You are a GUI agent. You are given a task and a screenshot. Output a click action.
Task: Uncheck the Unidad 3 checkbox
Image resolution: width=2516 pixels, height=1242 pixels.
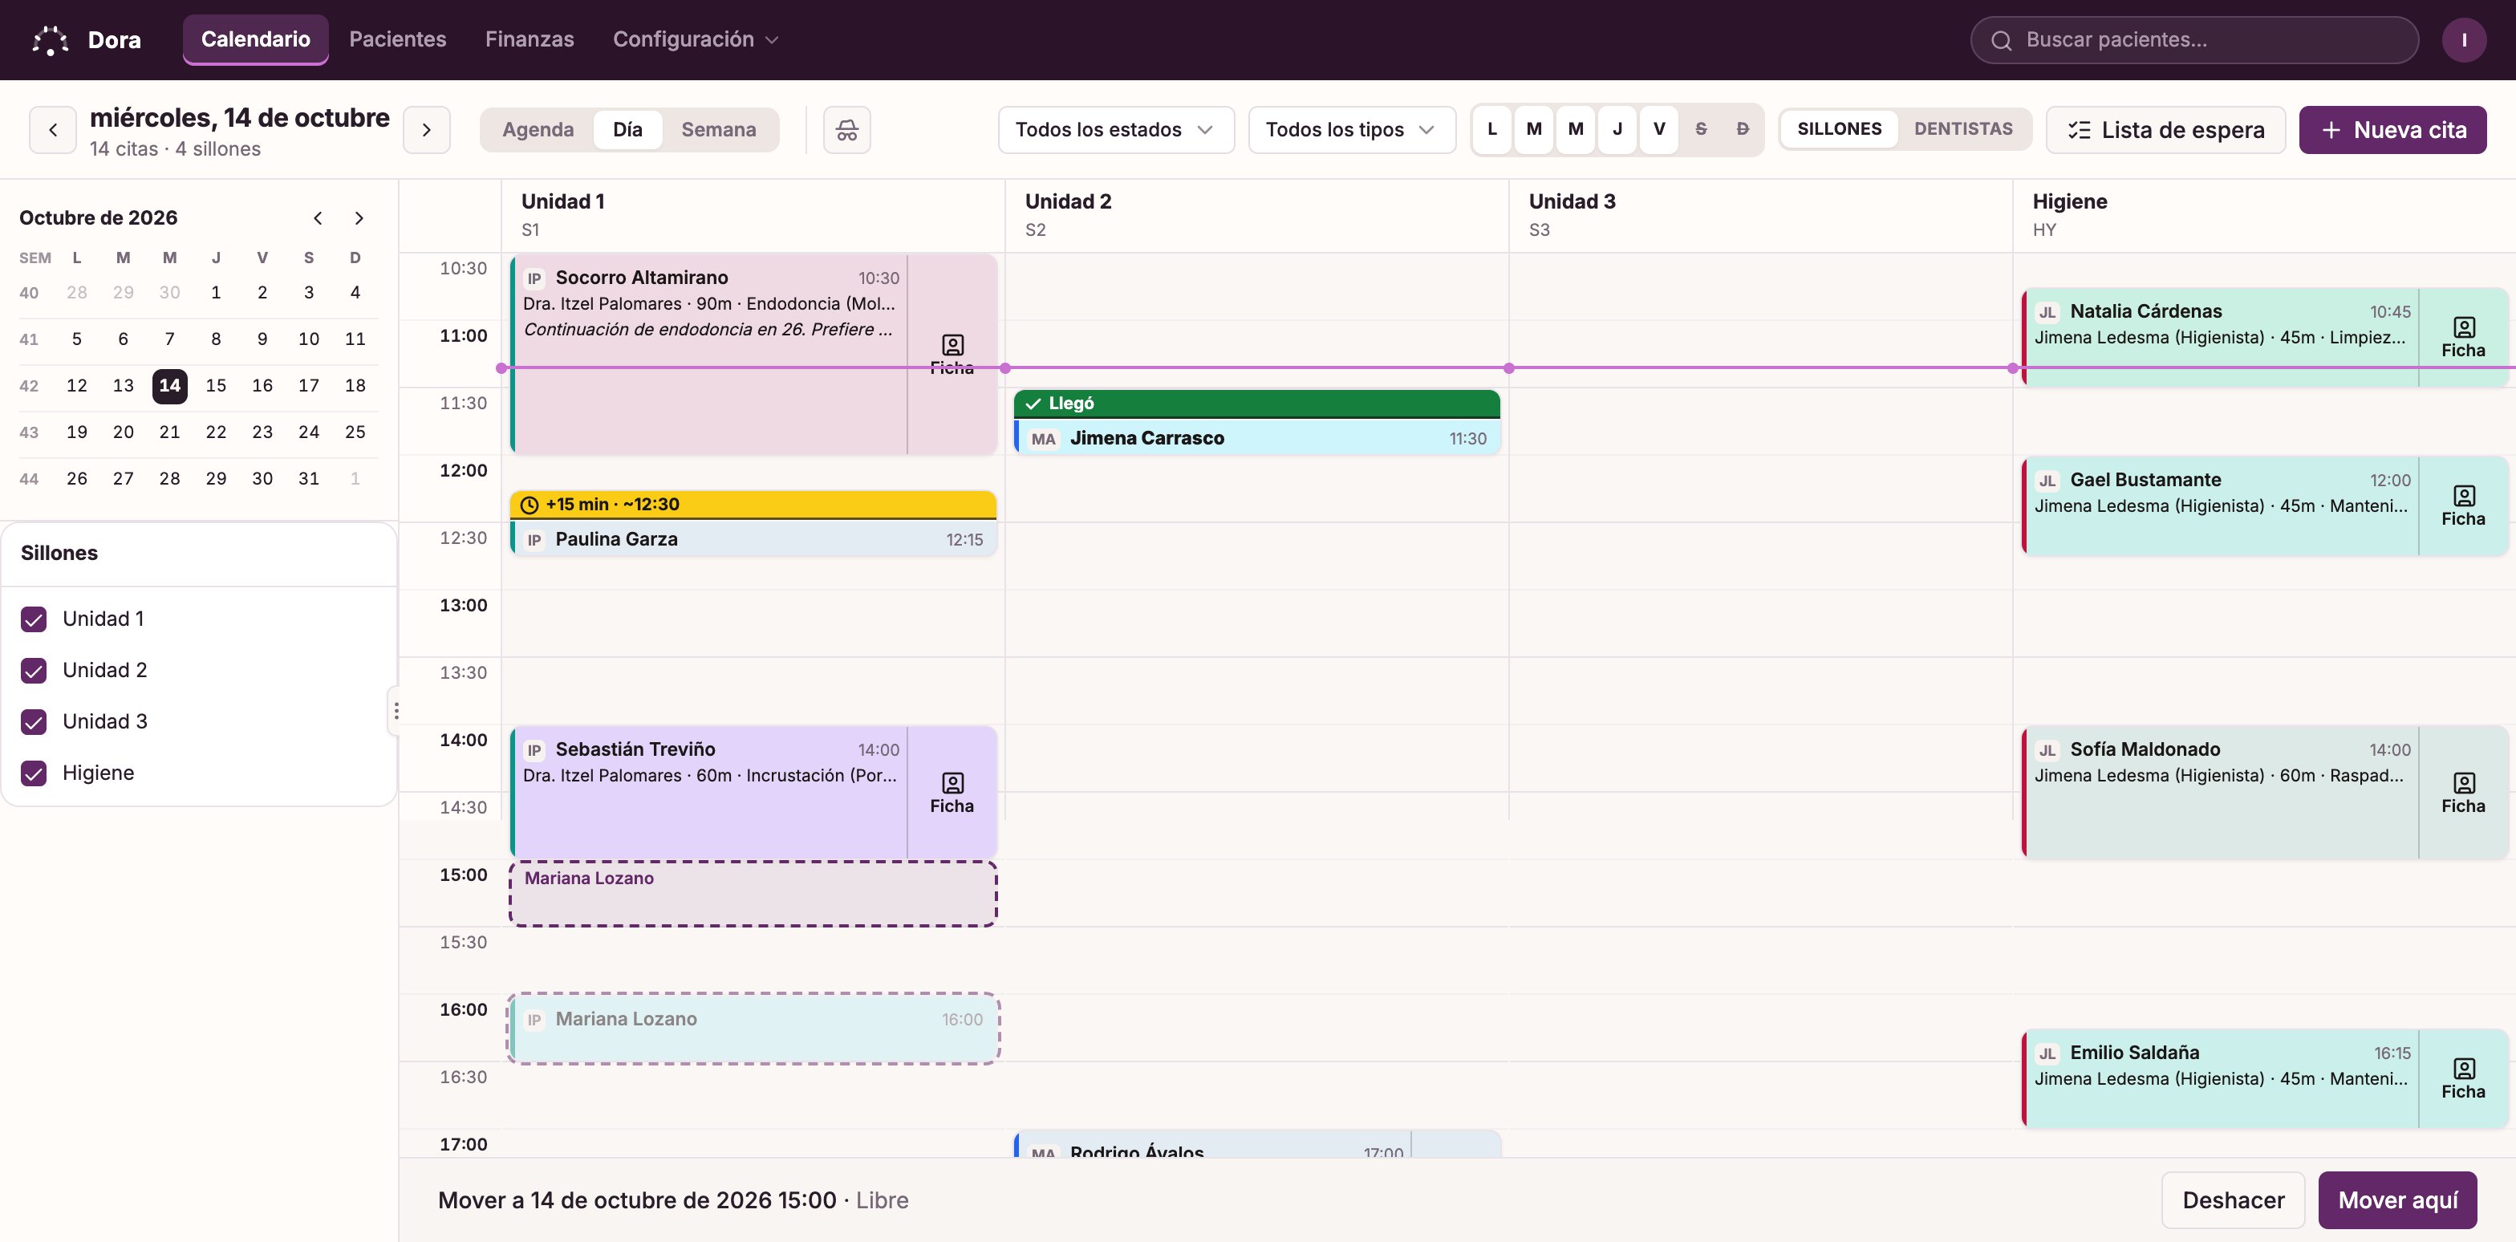tap(34, 721)
